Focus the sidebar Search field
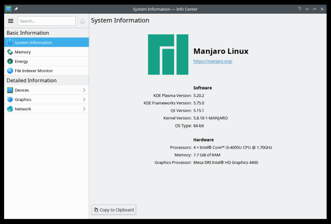This screenshot has width=331, height=224. [46, 21]
